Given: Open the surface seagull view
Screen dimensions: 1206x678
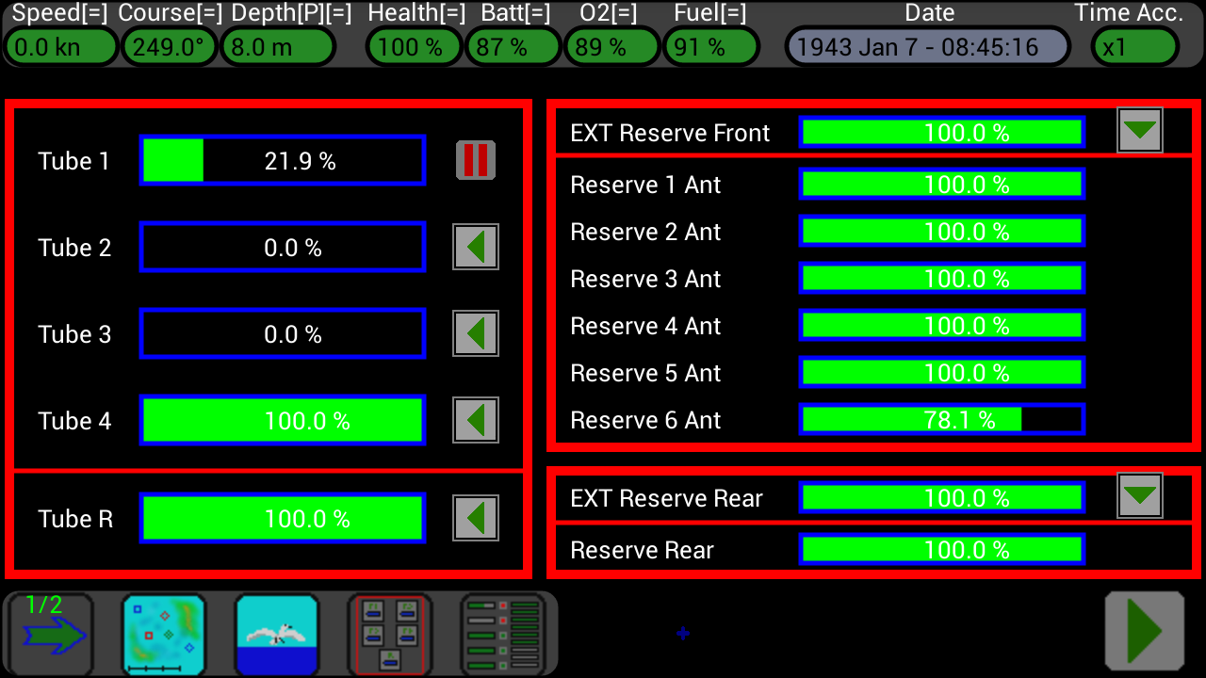Looking at the screenshot, I should coord(276,635).
